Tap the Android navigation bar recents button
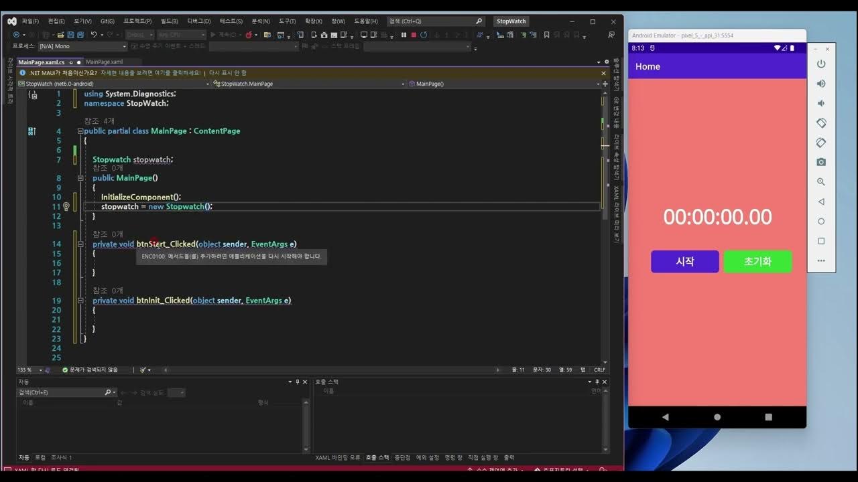The width and height of the screenshot is (858, 482). click(769, 416)
